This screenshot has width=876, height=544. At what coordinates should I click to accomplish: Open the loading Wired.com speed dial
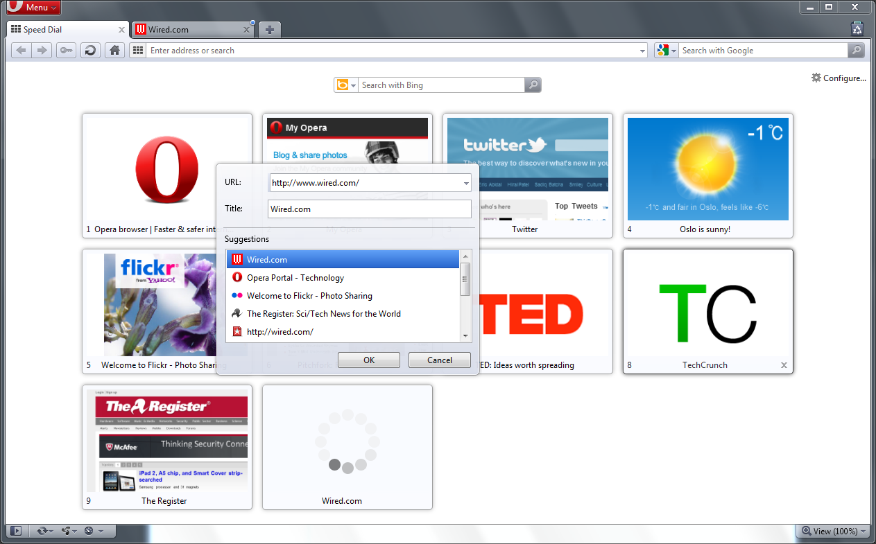click(347, 447)
